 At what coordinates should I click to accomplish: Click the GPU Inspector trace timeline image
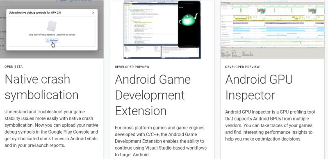tap(273, 30)
